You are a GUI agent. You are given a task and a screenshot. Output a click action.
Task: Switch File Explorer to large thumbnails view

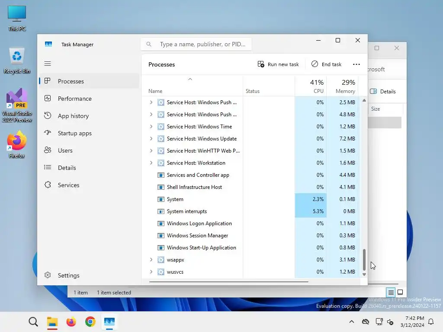400,292
